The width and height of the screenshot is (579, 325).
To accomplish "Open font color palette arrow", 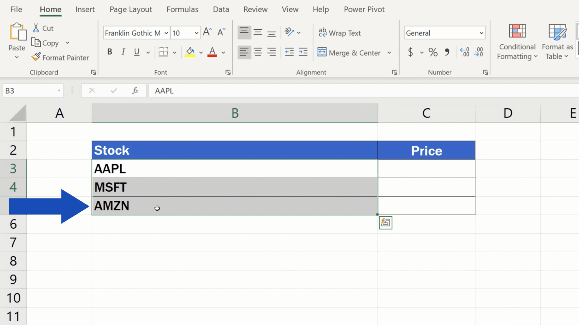I will (223, 52).
